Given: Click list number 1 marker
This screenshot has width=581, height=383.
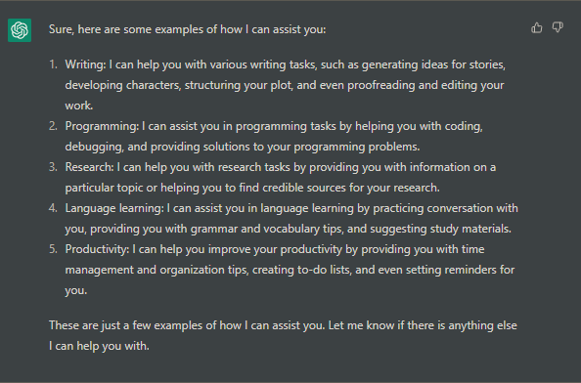Looking at the screenshot, I should [x=54, y=64].
